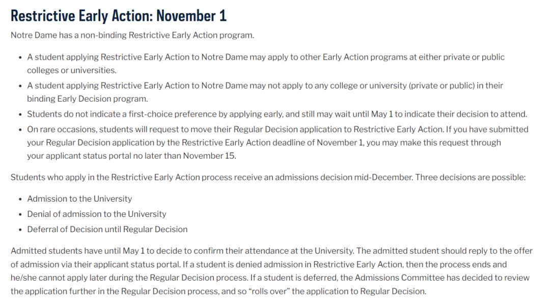
Task: Click the sentence "Three decisions are possible:"
Action: tap(472, 177)
